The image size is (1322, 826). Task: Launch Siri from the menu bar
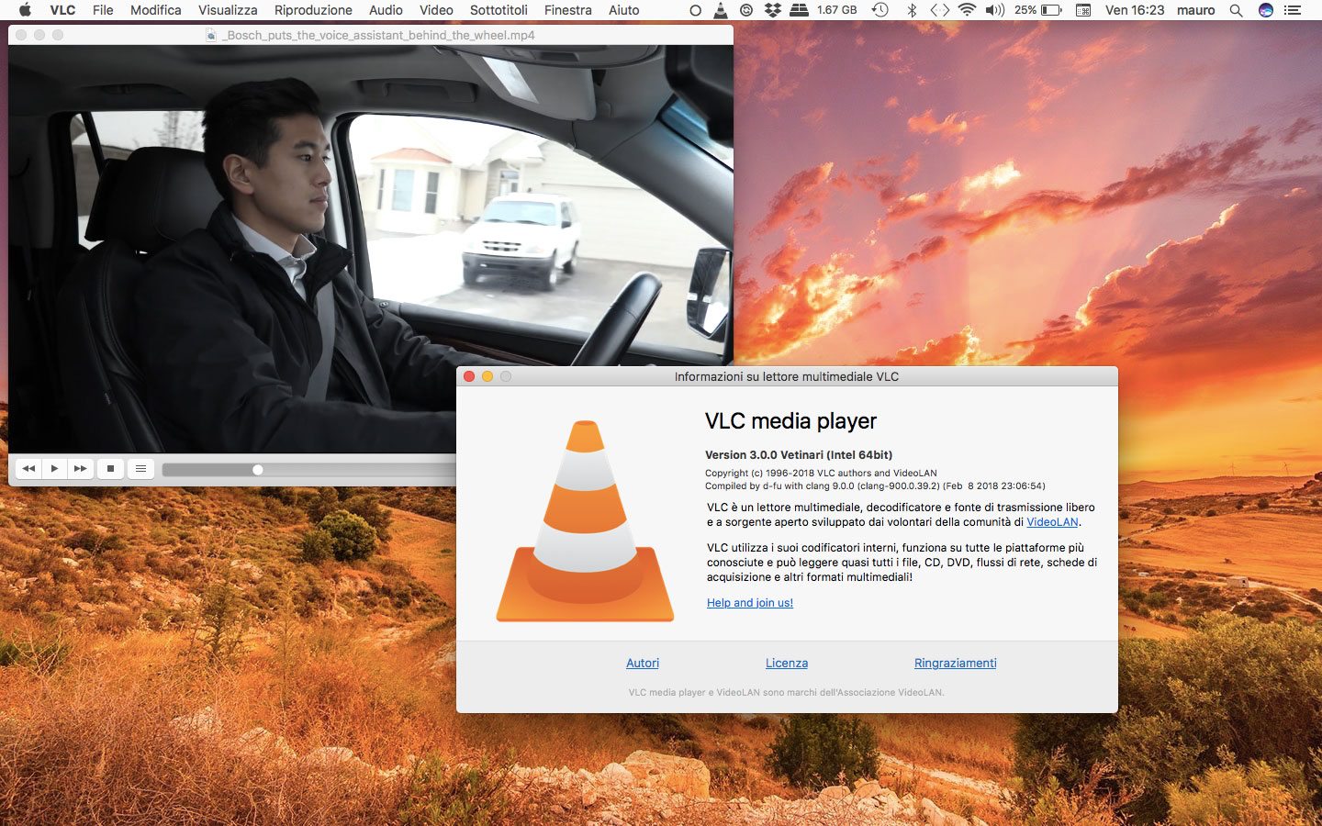pyautogui.click(x=1266, y=10)
